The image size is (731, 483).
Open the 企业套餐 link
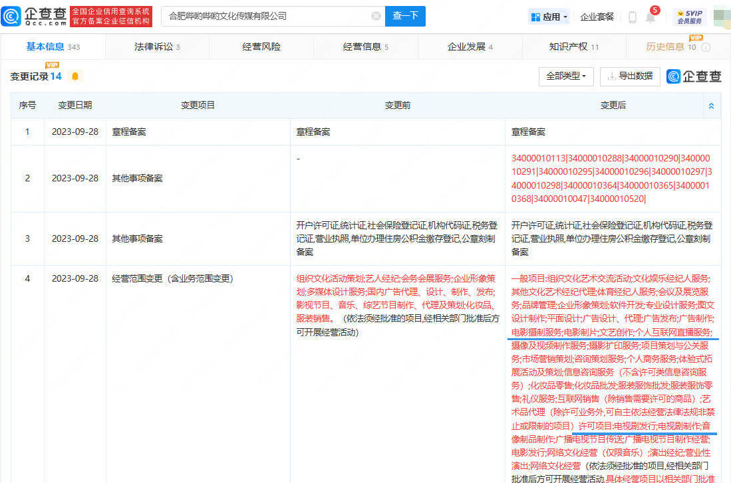[597, 17]
